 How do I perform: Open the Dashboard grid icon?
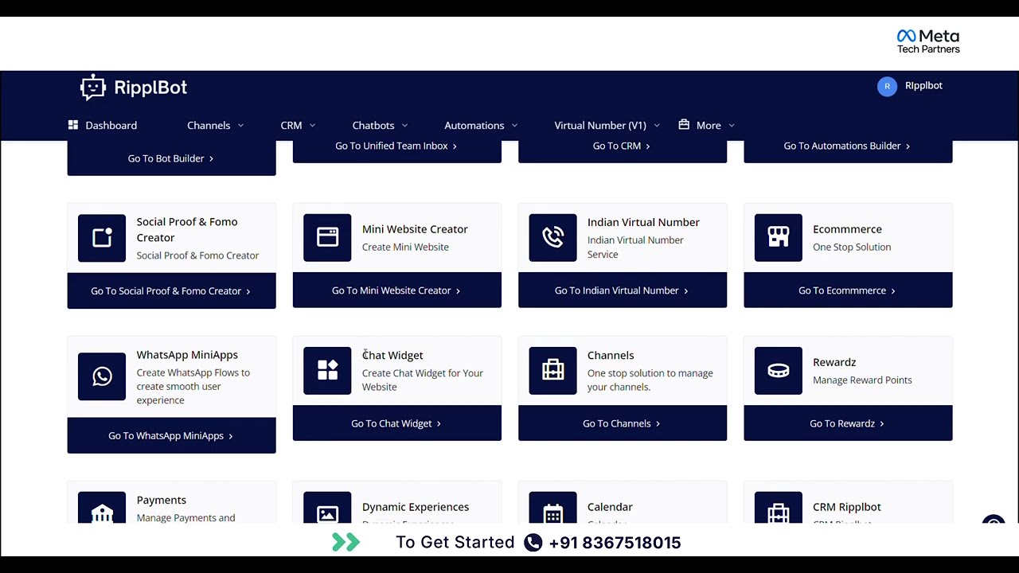pyautogui.click(x=73, y=125)
